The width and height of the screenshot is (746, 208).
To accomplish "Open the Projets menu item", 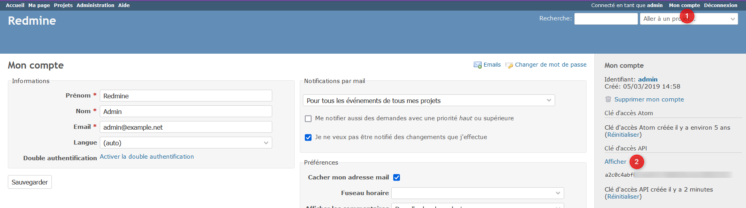I will point(63,5).
